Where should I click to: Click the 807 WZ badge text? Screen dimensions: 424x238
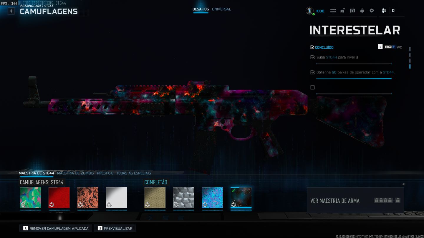click(x=393, y=47)
